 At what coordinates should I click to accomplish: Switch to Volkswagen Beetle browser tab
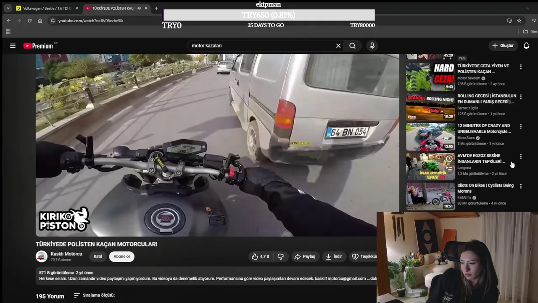[46, 8]
